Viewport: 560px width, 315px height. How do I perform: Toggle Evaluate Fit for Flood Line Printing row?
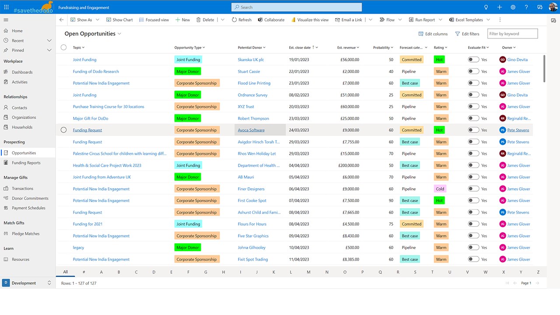[x=473, y=83]
